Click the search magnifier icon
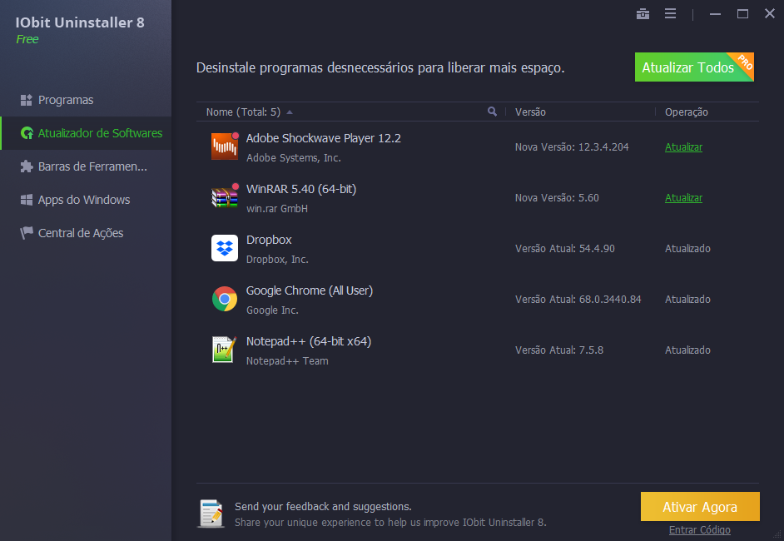This screenshot has height=541, width=784. (x=492, y=112)
